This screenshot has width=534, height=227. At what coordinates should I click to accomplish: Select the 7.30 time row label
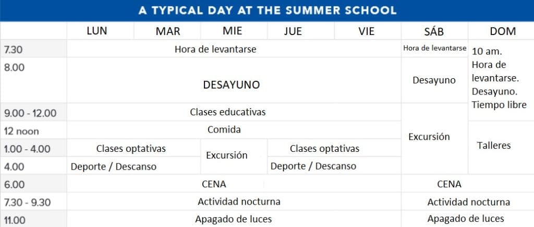[x=13, y=49]
